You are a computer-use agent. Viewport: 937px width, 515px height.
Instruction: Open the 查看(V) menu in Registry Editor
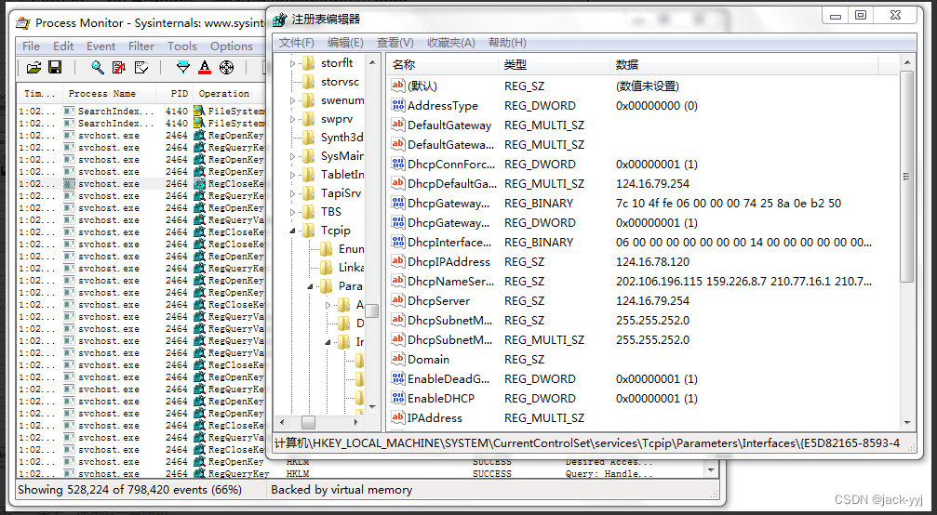point(395,43)
